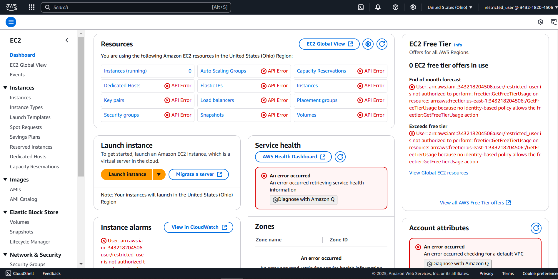The image size is (558, 279).
Task: Open the restricted_user account menu
Action: pyautogui.click(x=521, y=7)
